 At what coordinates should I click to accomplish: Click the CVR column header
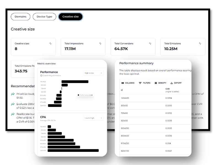click(x=168, y=89)
